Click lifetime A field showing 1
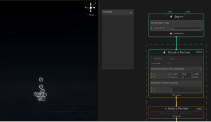 (186, 88)
